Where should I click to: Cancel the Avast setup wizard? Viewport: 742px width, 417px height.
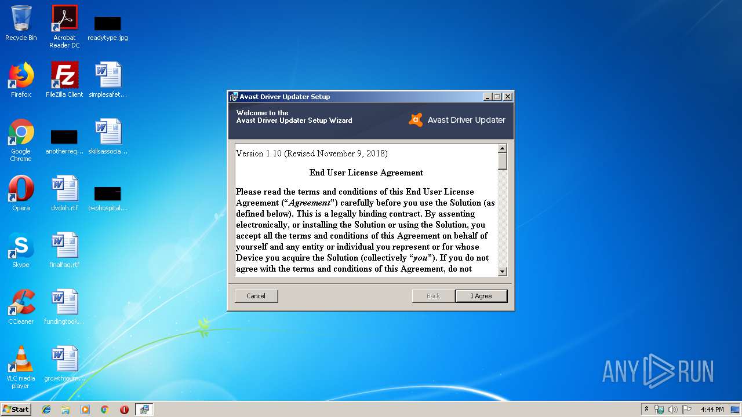point(256,296)
